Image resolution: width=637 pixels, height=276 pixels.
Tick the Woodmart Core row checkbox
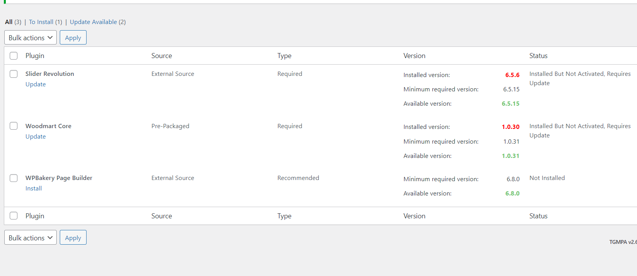tap(14, 126)
